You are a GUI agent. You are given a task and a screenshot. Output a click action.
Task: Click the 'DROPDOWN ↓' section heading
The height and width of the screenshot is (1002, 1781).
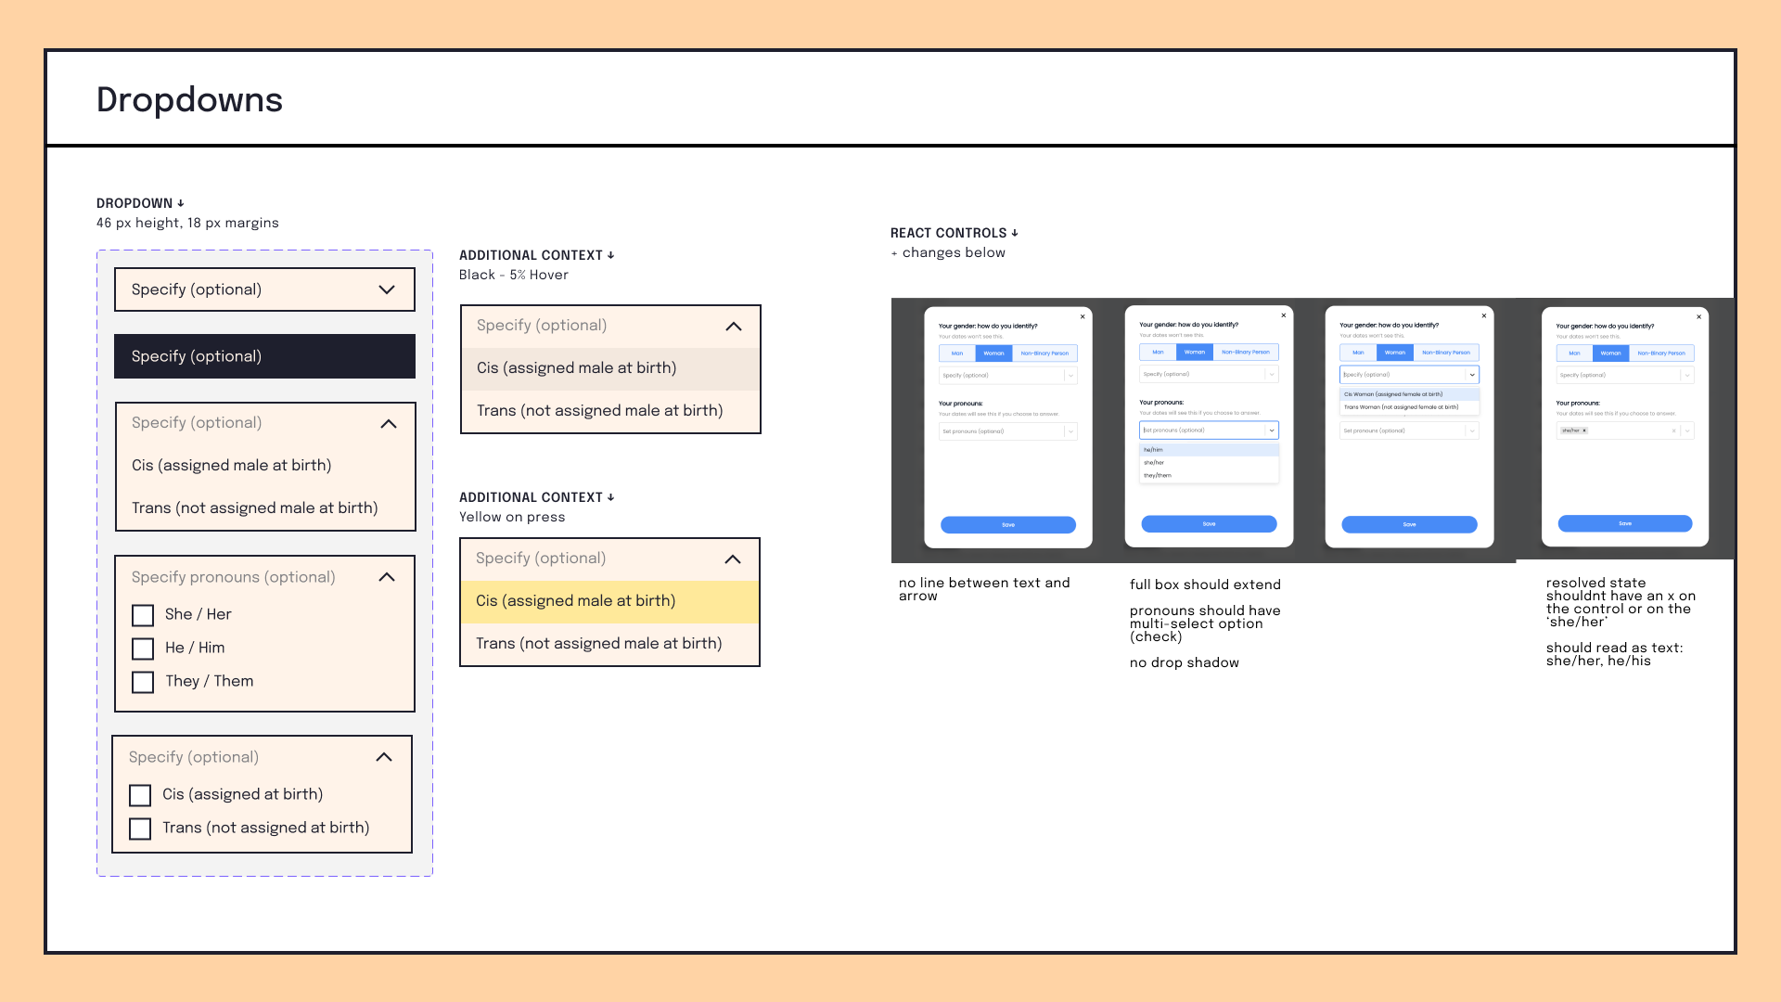(x=140, y=203)
